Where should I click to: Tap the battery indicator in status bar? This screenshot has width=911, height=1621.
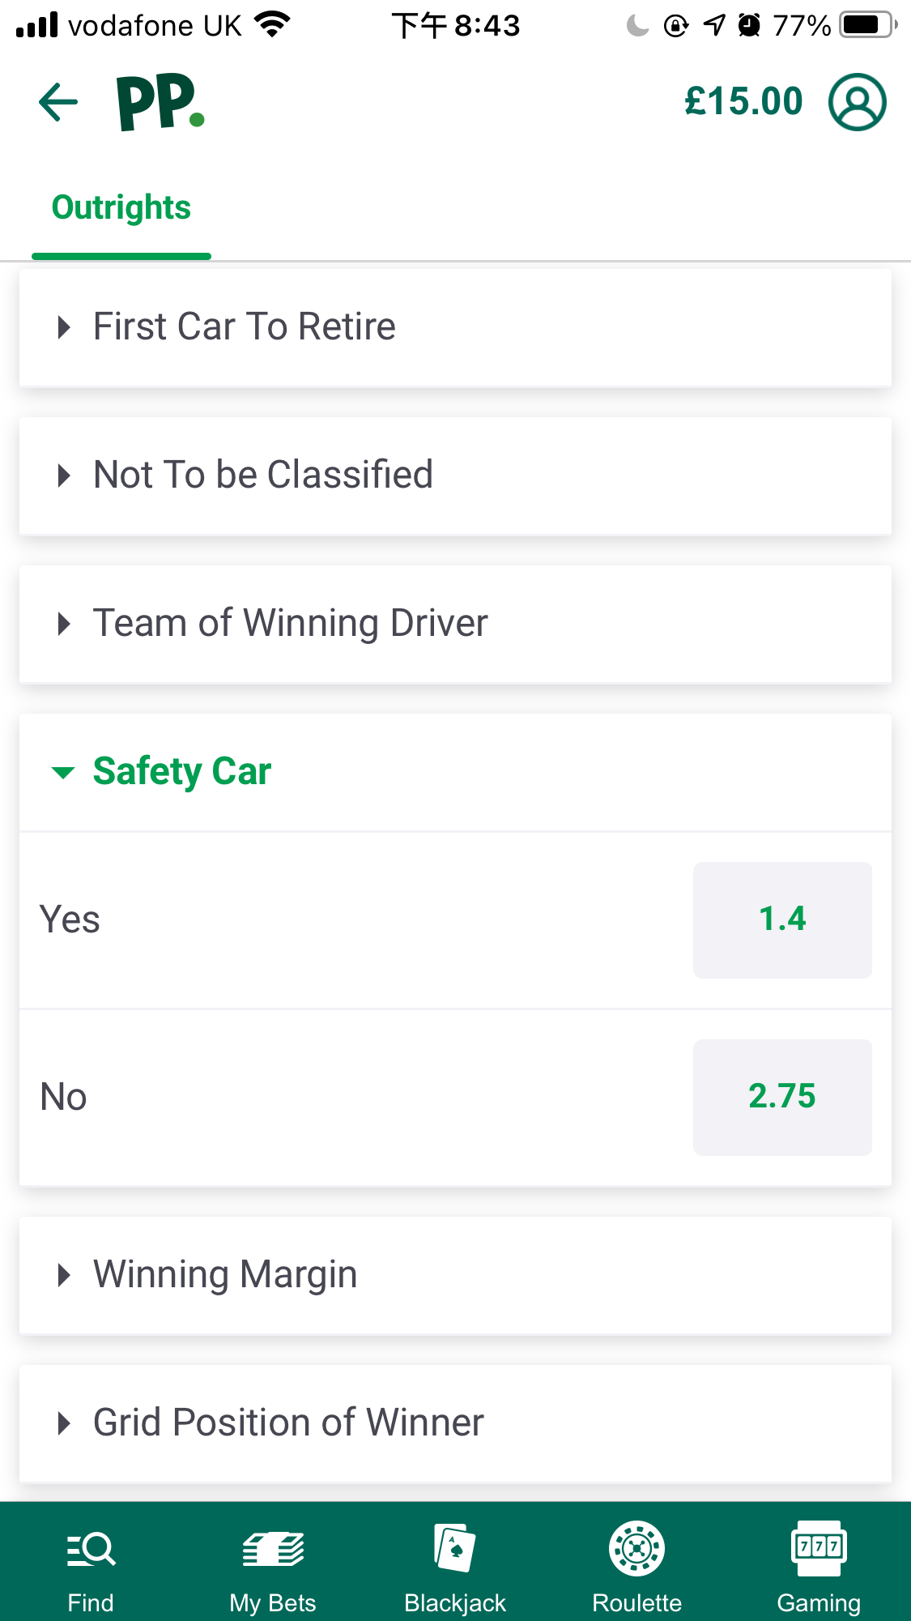868,25
